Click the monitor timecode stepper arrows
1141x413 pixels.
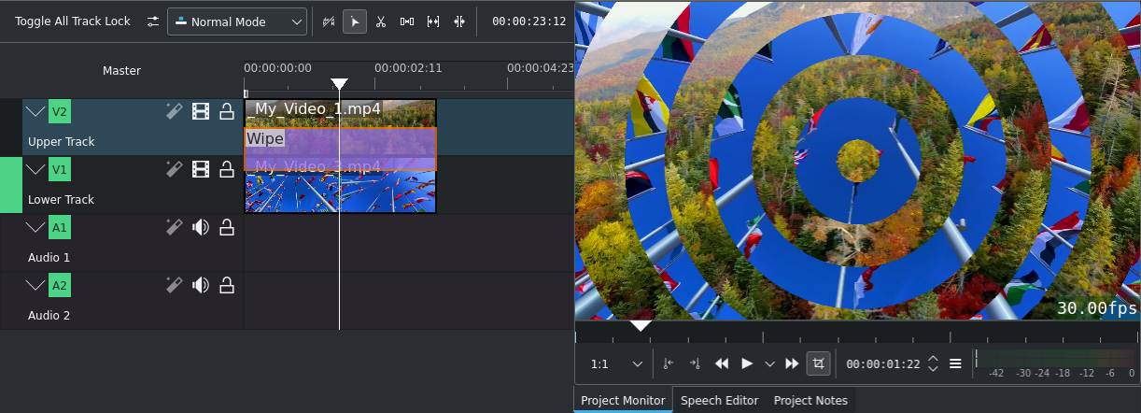[933, 363]
